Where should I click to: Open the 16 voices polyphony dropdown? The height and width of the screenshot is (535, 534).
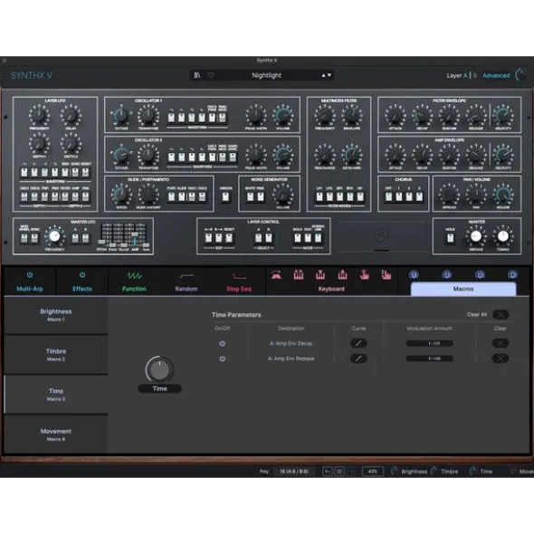click(294, 472)
